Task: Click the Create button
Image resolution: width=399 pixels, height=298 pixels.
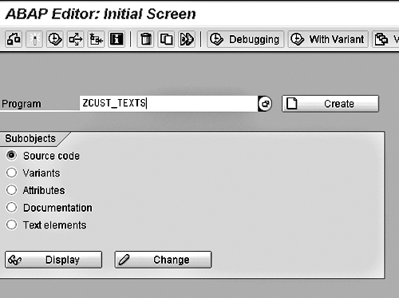Action: [330, 104]
